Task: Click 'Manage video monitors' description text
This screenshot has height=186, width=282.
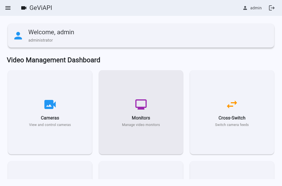Action: pos(141,125)
